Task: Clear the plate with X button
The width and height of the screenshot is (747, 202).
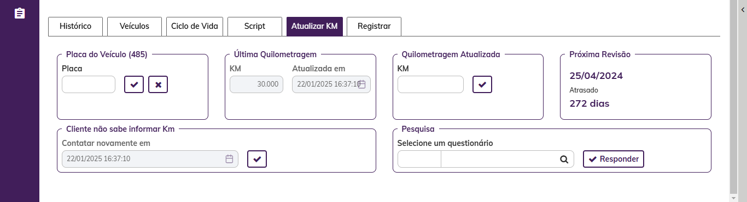Action: click(x=158, y=84)
